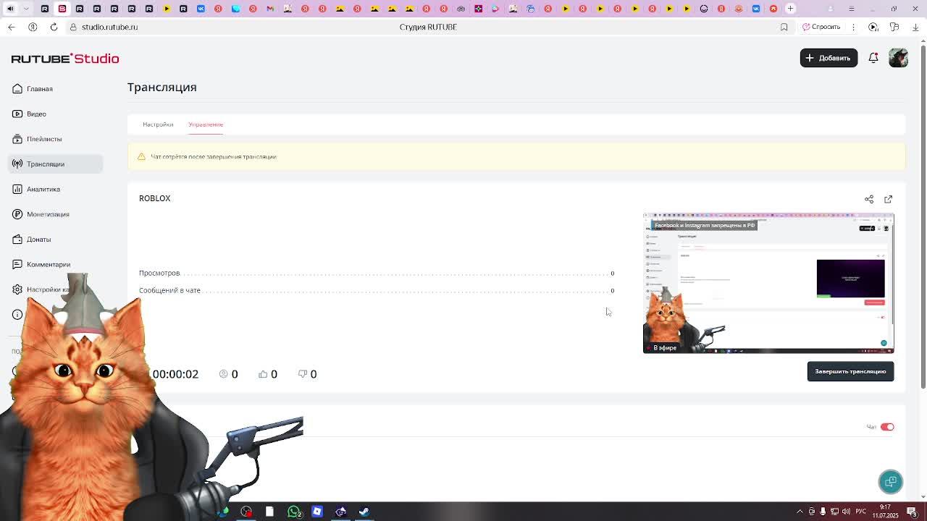The width and height of the screenshot is (927, 521).
Task: Click the ROBLOX stream title
Action: pos(154,198)
